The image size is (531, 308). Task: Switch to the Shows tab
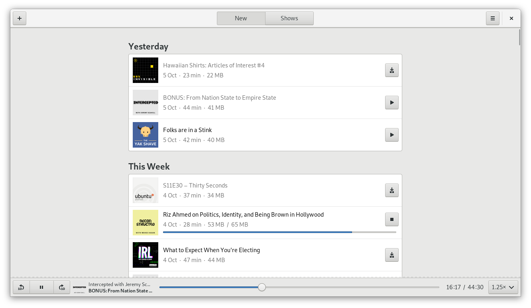click(x=289, y=18)
